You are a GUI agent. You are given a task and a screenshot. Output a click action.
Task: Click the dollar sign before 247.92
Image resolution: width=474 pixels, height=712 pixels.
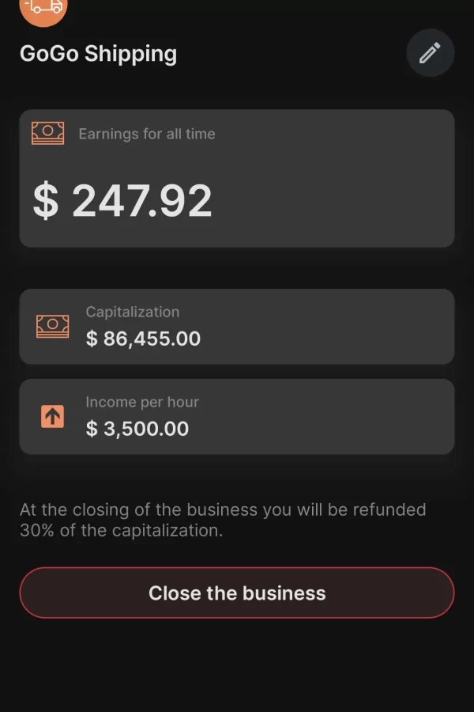(x=46, y=201)
